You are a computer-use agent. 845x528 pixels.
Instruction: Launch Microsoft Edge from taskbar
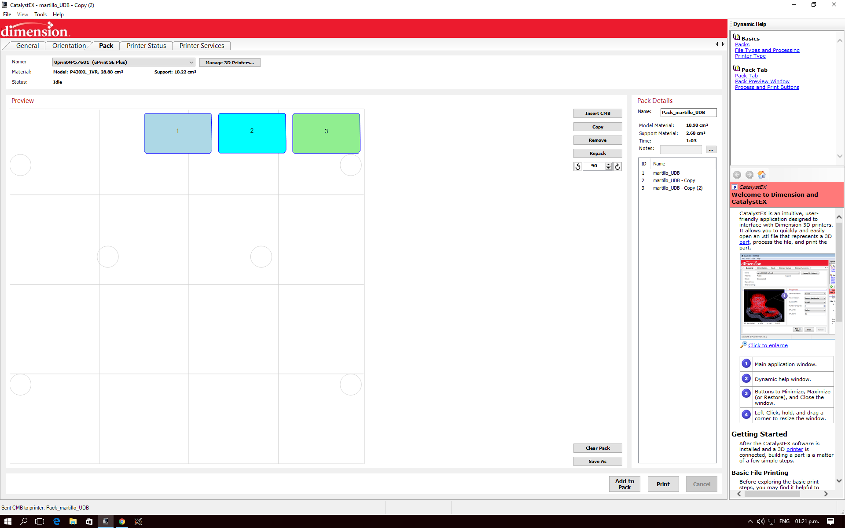tap(57, 521)
